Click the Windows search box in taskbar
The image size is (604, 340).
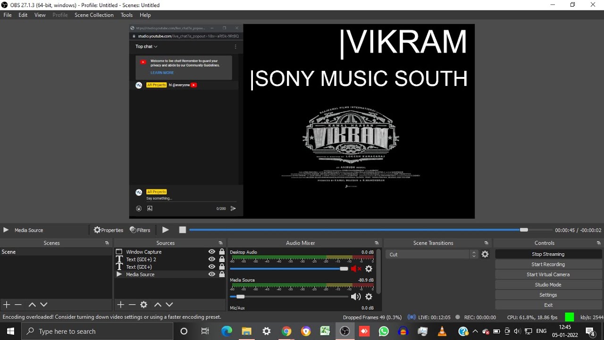click(97, 331)
